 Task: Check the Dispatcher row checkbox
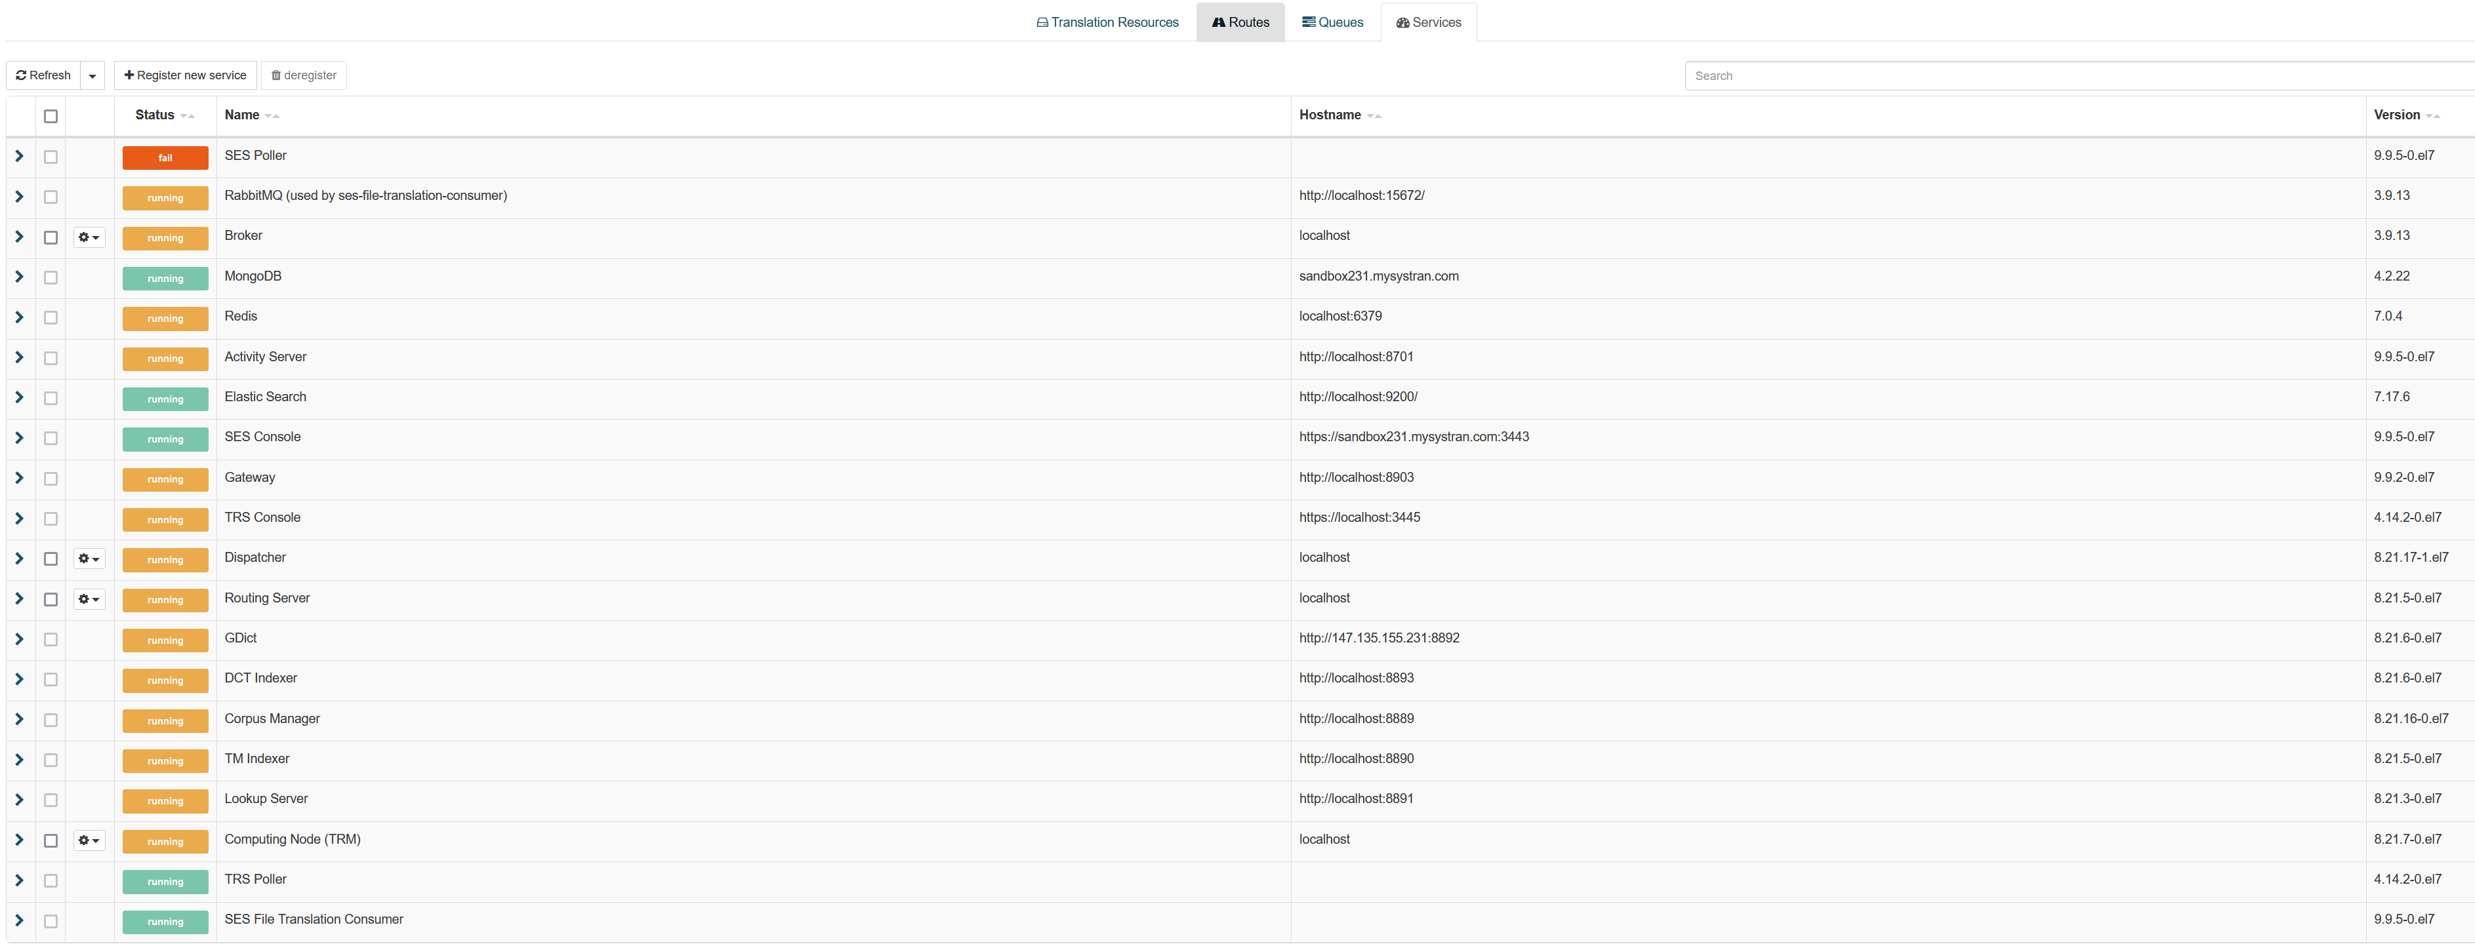pos(51,559)
